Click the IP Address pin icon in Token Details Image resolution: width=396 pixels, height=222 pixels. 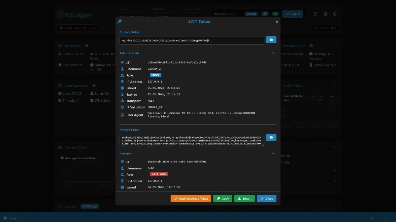(x=122, y=82)
